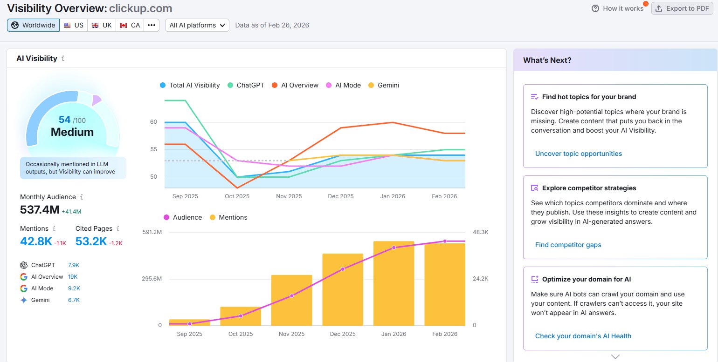Click the Google icon beside AI Mode
The width and height of the screenshot is (718, 362).
[x=24, y=288]
